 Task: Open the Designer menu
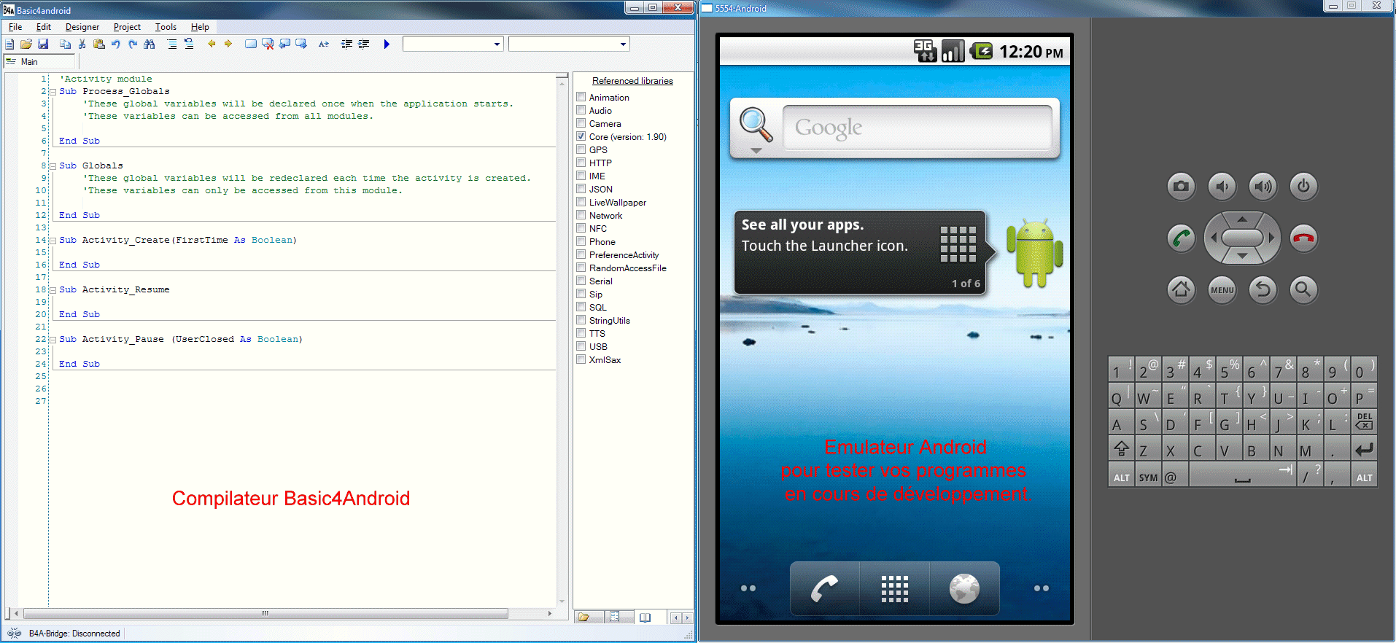point(82,27)
